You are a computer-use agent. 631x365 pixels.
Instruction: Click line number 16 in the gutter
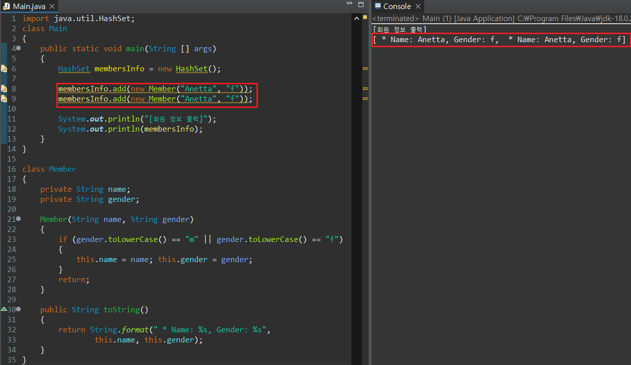click(x=12, y=169)
